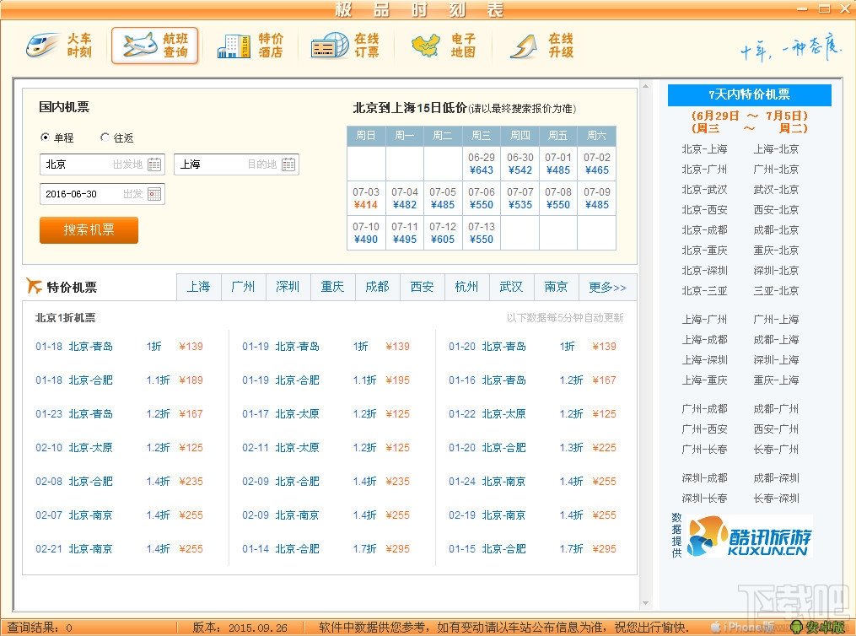Click the vertical scrollbar down arrow
856x636 pixels.
(646, 603)
